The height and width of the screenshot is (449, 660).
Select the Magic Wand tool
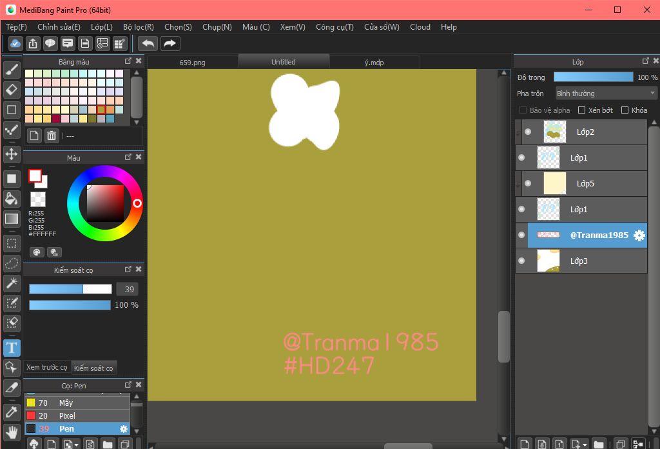pyautogui.click(x=12, y=283)
